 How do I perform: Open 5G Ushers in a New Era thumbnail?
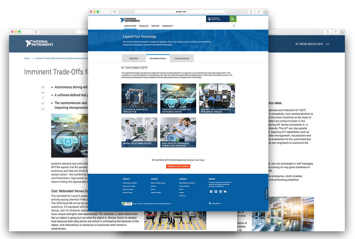click(139, 99)
